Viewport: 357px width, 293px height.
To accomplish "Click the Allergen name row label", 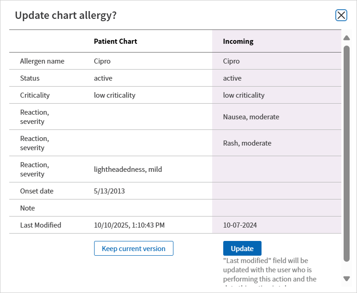I will click(42, 61).
